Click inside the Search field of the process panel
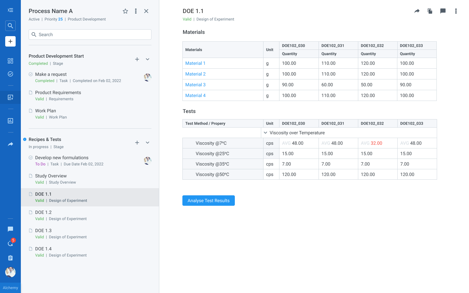The height and width of the screenshot is (293, 469). point(90,34)
